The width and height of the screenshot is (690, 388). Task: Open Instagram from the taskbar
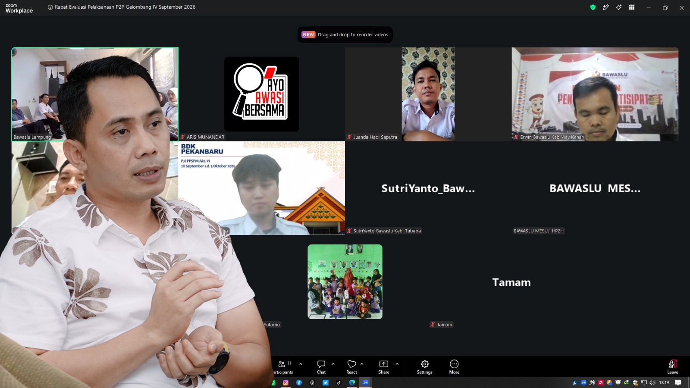[x=285, y=382]
